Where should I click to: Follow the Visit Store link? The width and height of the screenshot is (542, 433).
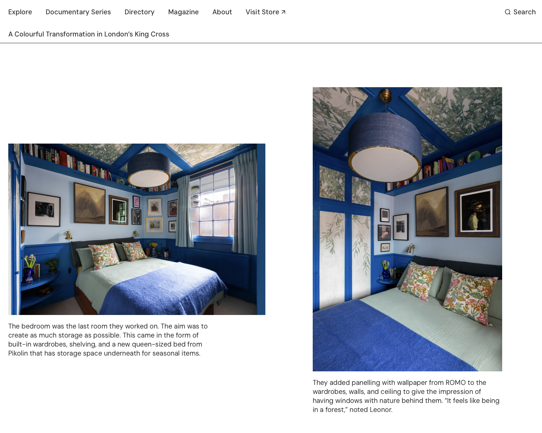coord(265,12)
